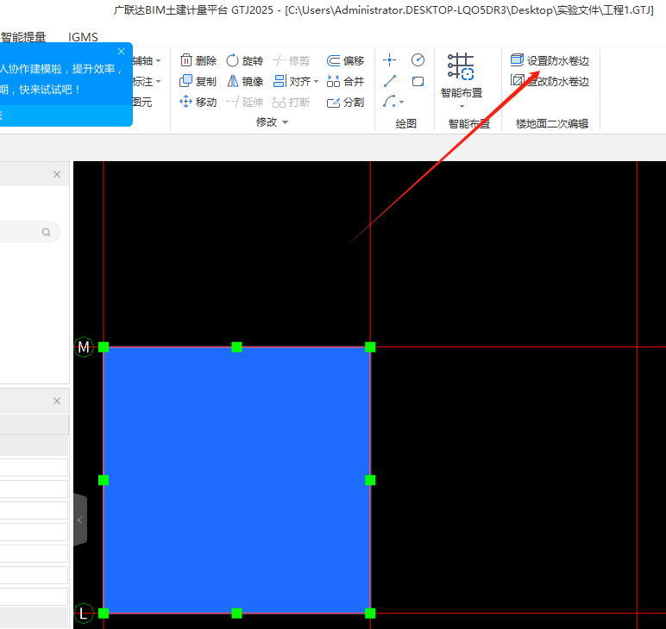Open the auxiliary axis (辅轴) dropdown

(159, 61)
